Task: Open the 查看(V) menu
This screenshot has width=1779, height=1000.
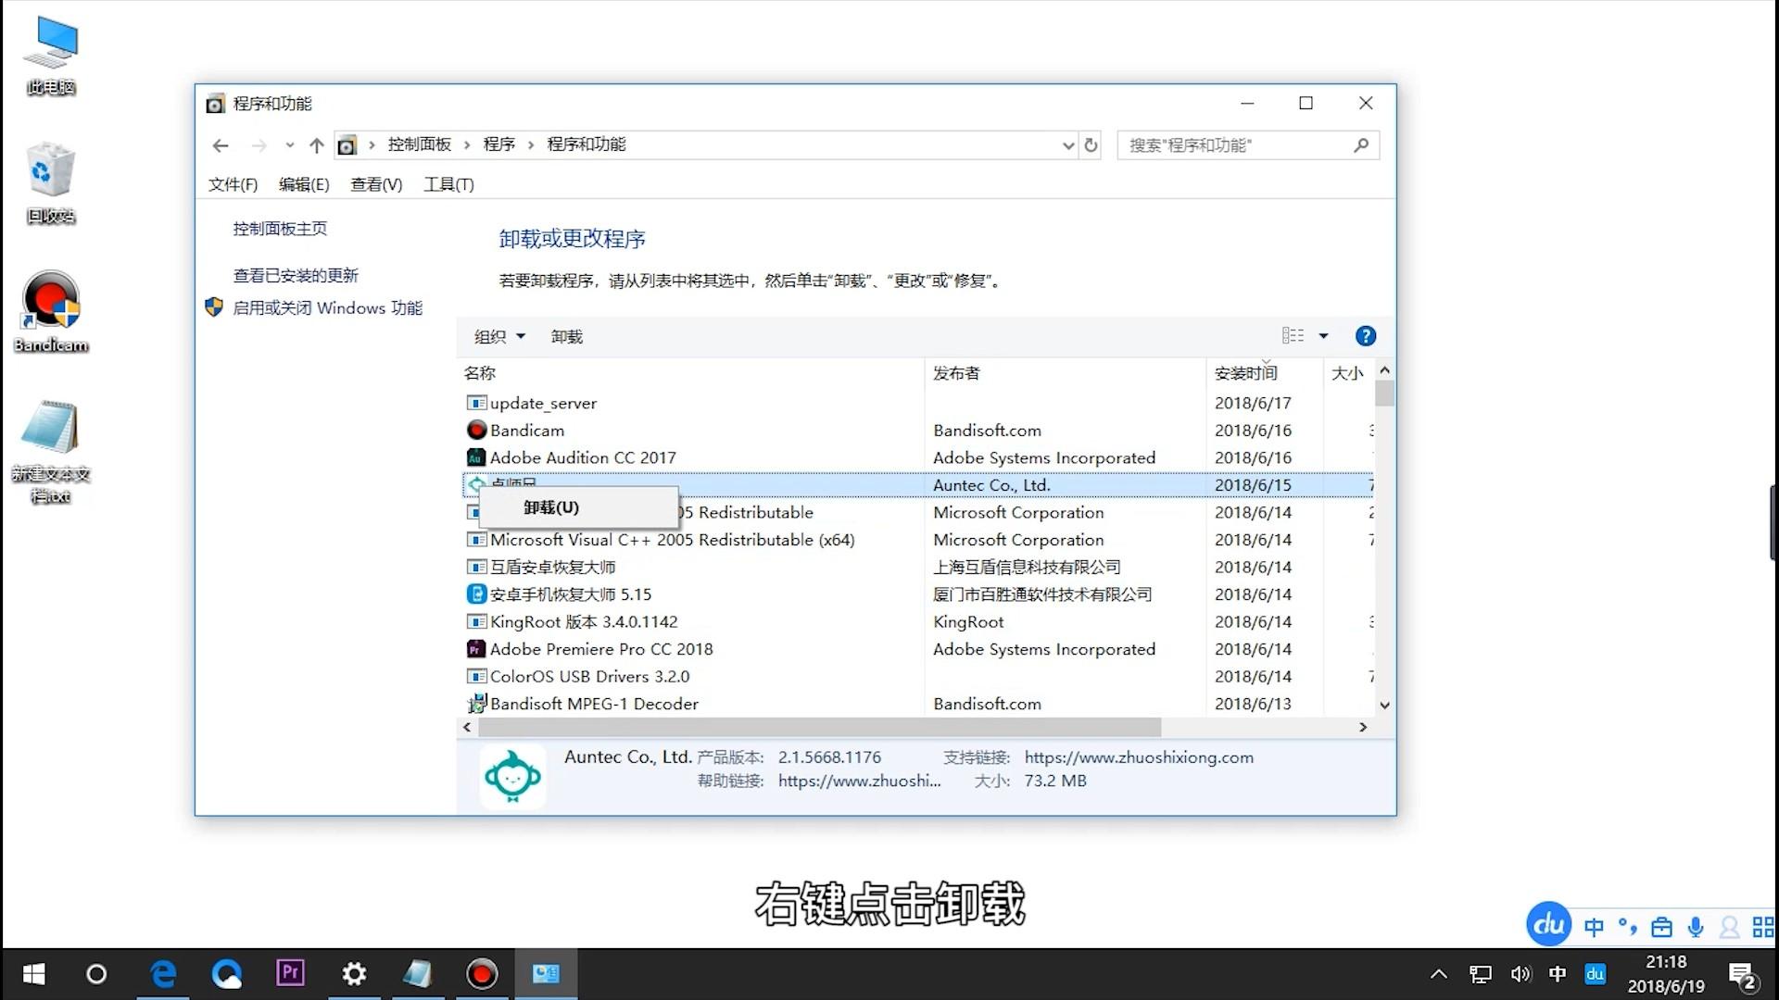Action: click(x=376, y=185)
